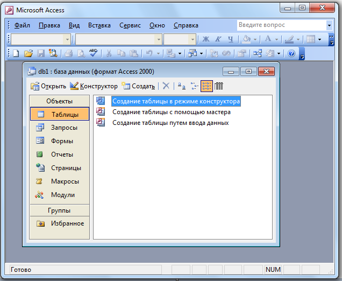Open the Избранное group
Screen dimensions: 342x281
tap(60, 223)
